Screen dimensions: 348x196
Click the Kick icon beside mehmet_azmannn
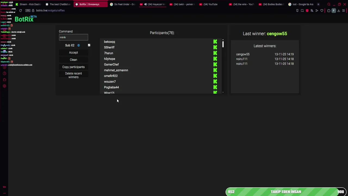215,70
